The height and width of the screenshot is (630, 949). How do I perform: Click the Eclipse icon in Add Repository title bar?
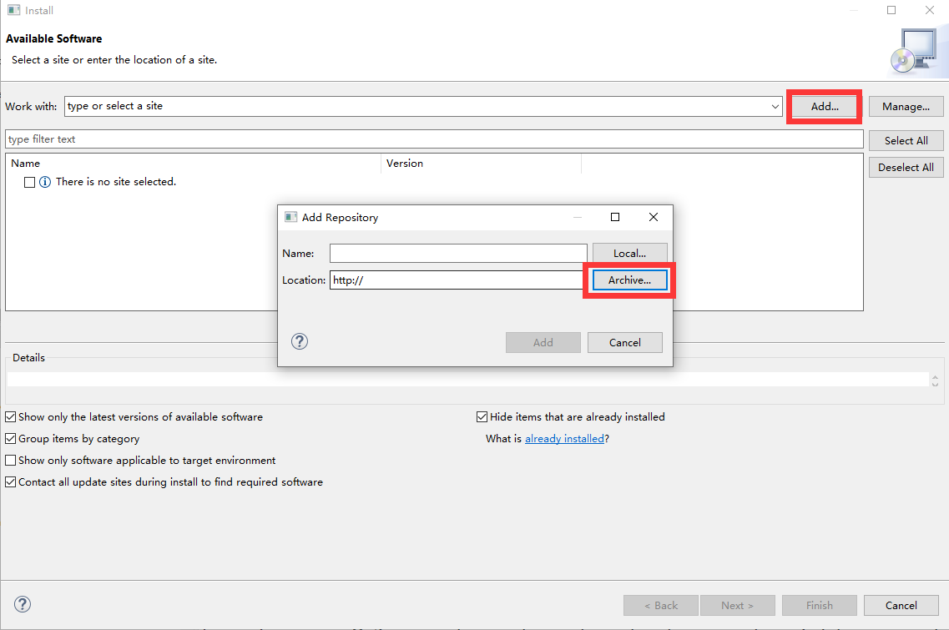pos(291,217)
